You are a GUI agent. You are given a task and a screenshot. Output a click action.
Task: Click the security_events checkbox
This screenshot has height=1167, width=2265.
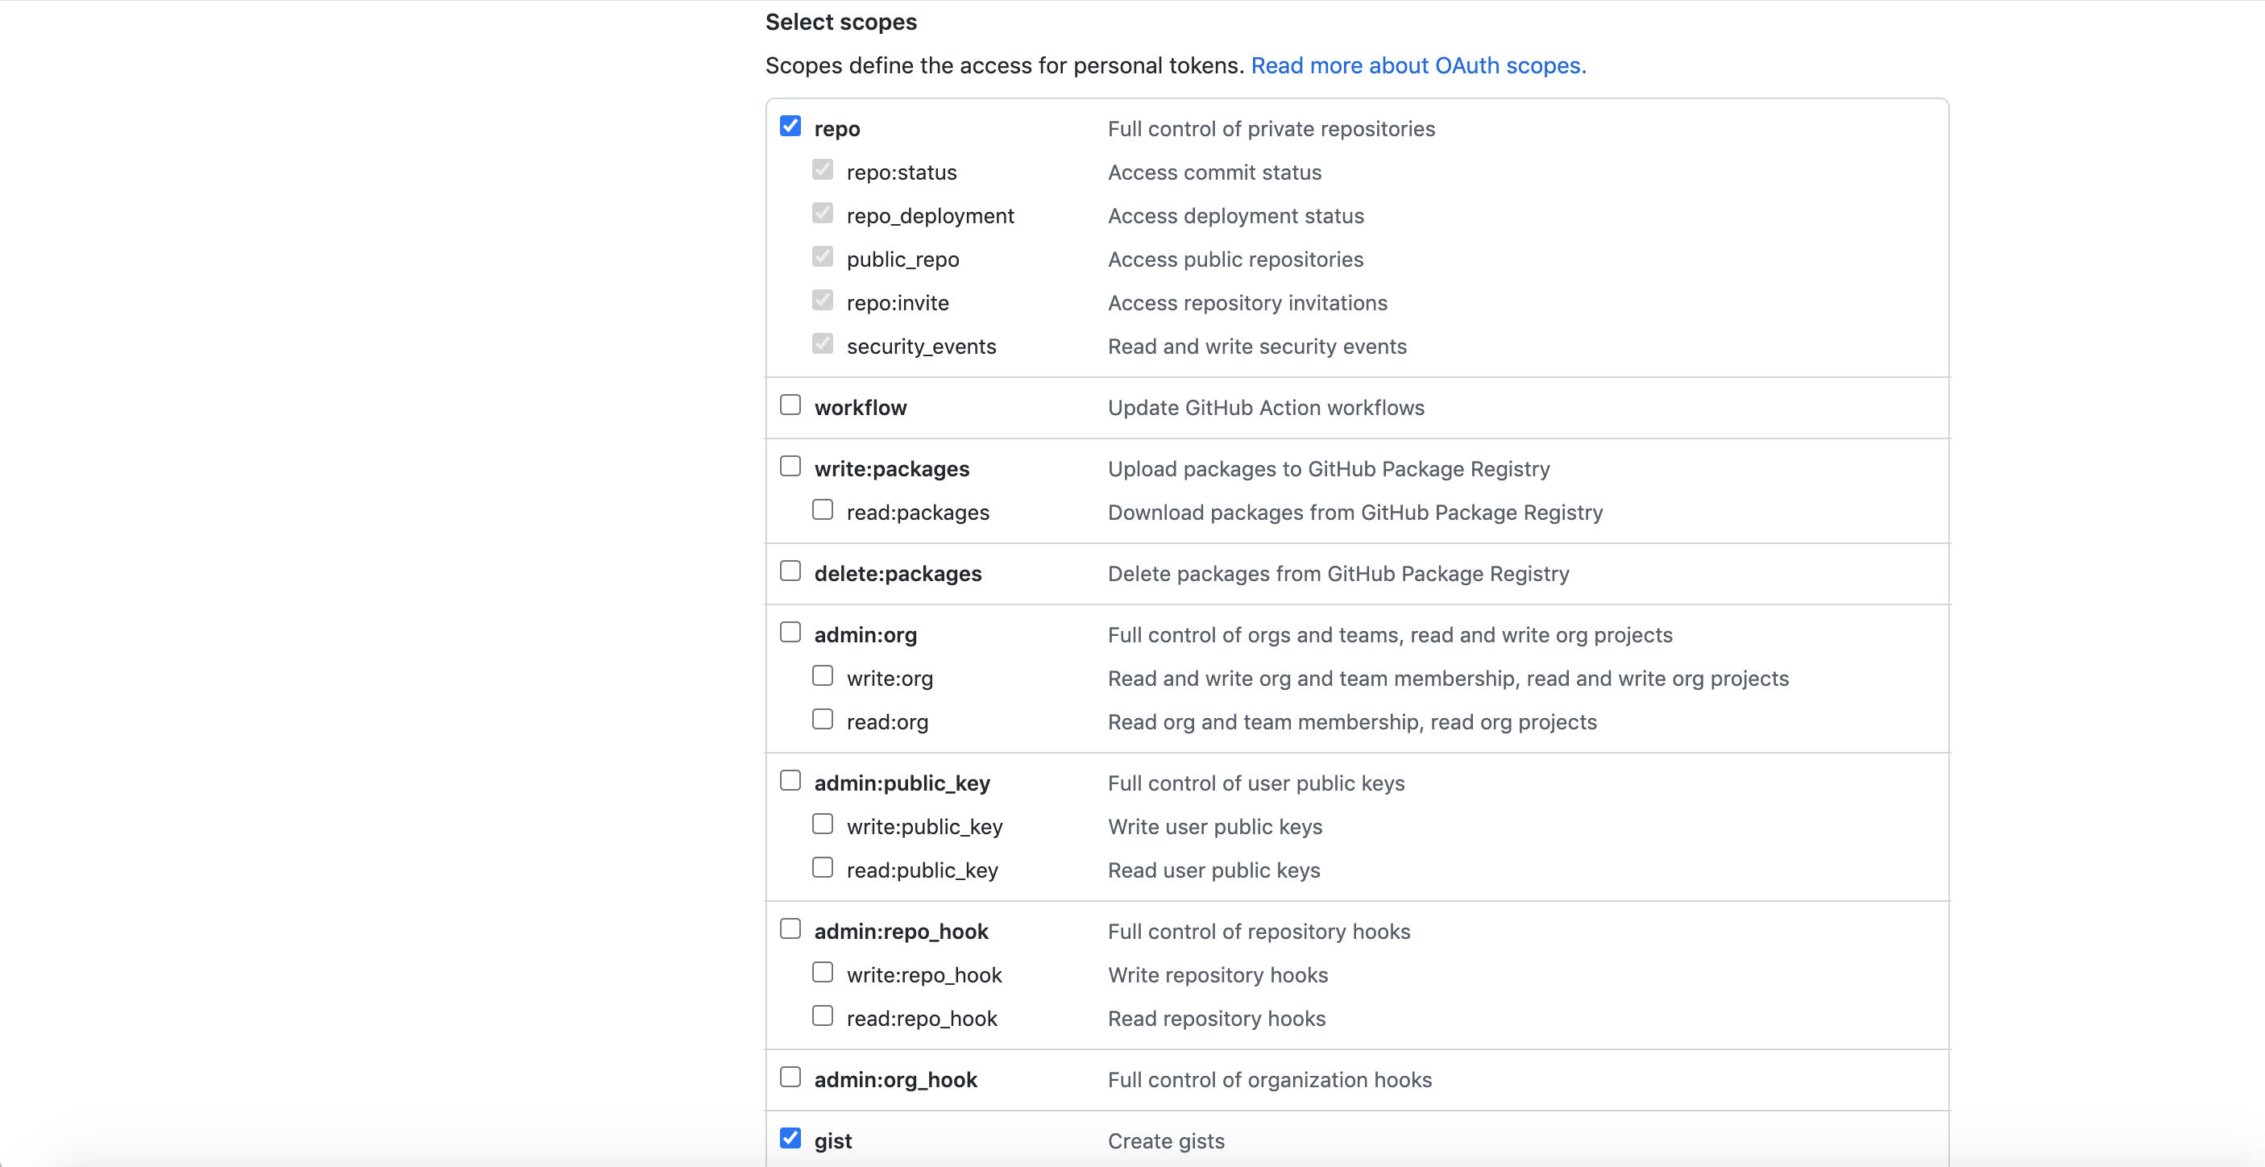pos(822,344)
